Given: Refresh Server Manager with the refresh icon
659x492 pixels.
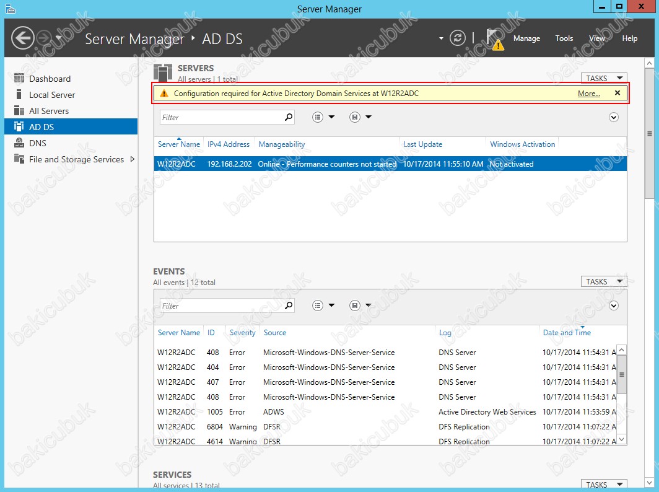Looking at the screenshot, I should (457, 38).
